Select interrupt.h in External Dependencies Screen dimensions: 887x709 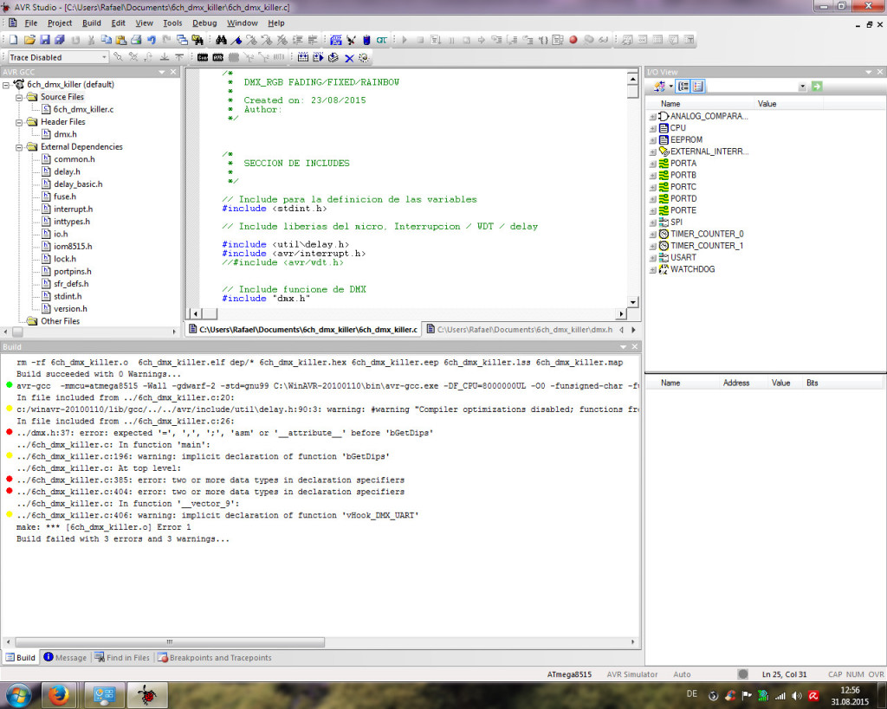73,209
